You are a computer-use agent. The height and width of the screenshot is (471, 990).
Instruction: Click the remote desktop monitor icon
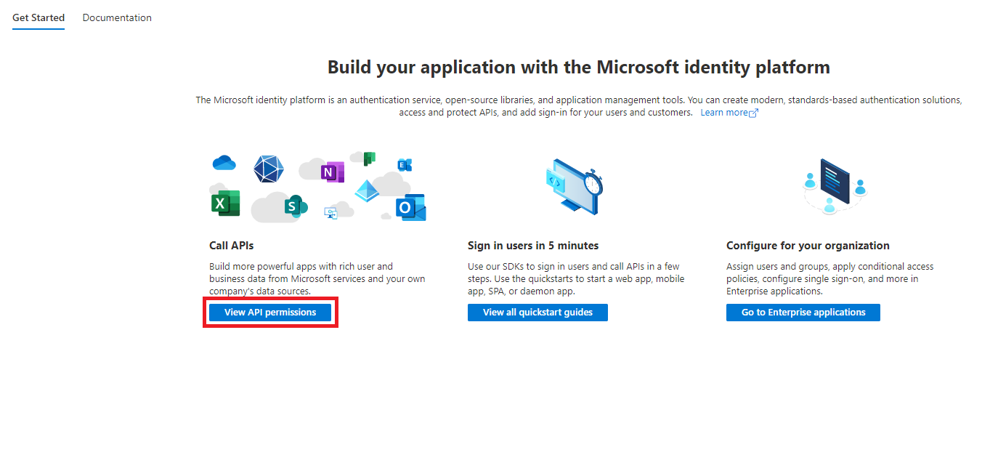click(330, 213)
